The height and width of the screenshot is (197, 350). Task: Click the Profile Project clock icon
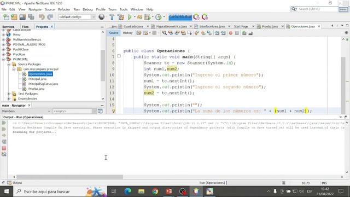[x=158, y=17]
